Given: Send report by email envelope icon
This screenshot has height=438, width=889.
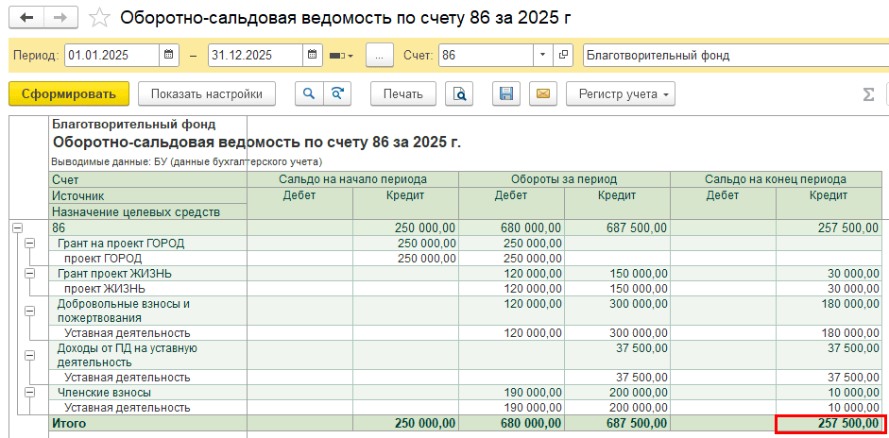Looking at the screenshot, I should [542, 93].
